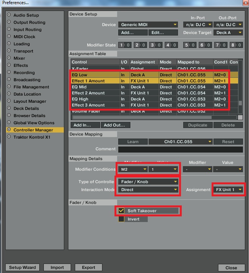Viewport: 249px width, 273px height.
Task: Open the Interaction Mode dropdown showing Direct
Action: pos(148,190)
